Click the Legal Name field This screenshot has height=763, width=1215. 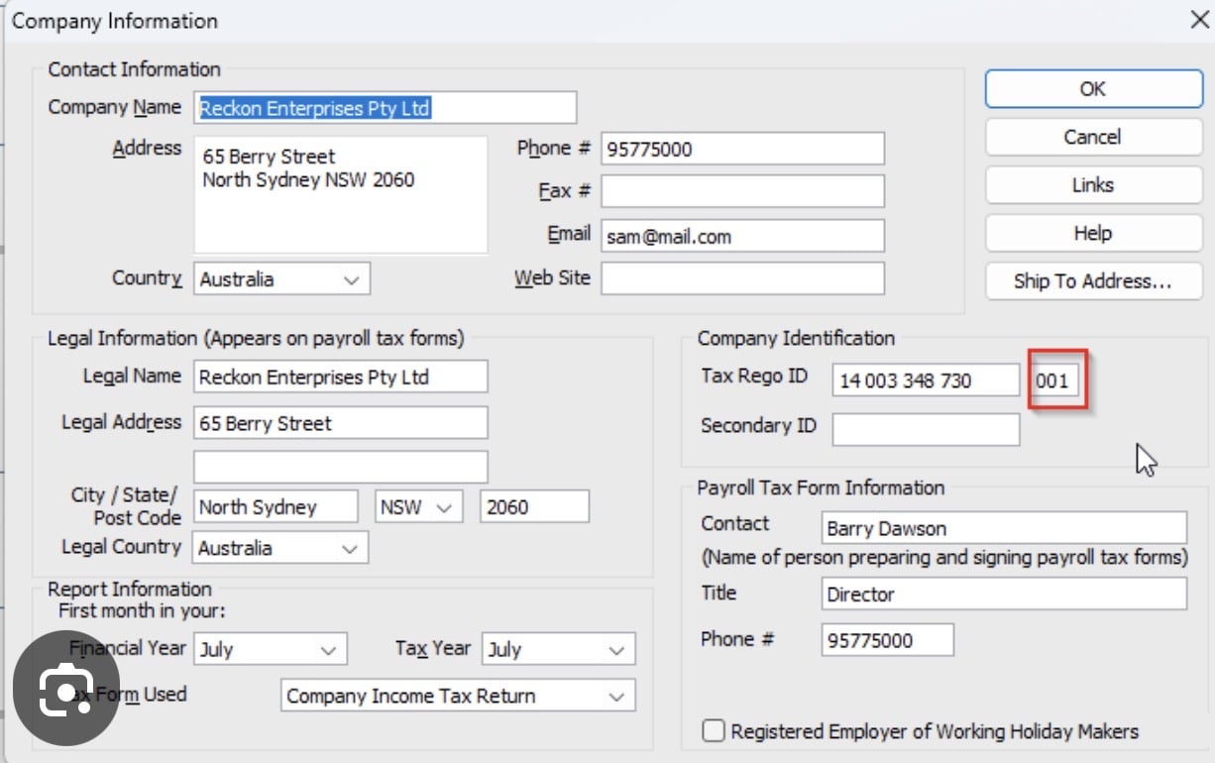341,377
